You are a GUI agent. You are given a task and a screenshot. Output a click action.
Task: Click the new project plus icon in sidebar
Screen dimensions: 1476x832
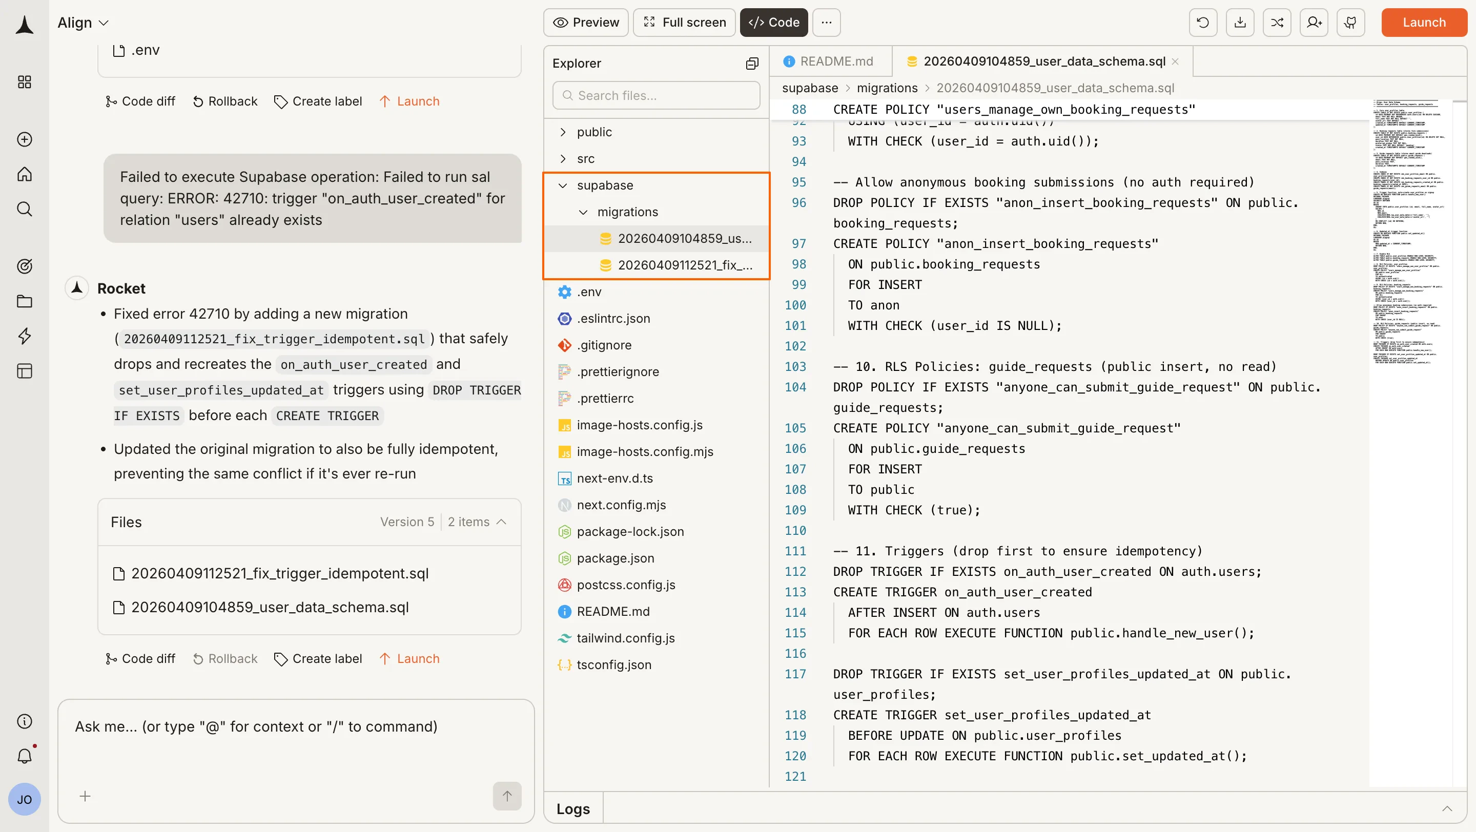(24, 139)
